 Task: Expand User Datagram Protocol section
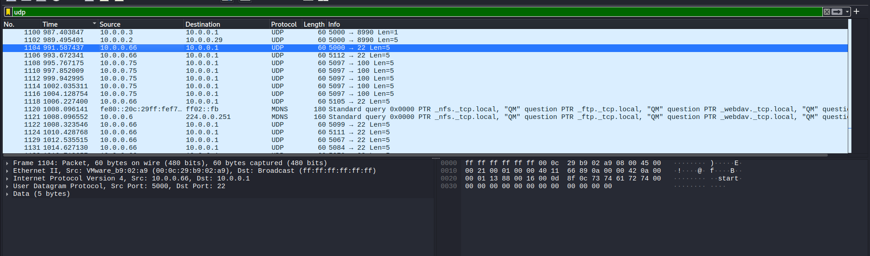(x=7, y=186)
